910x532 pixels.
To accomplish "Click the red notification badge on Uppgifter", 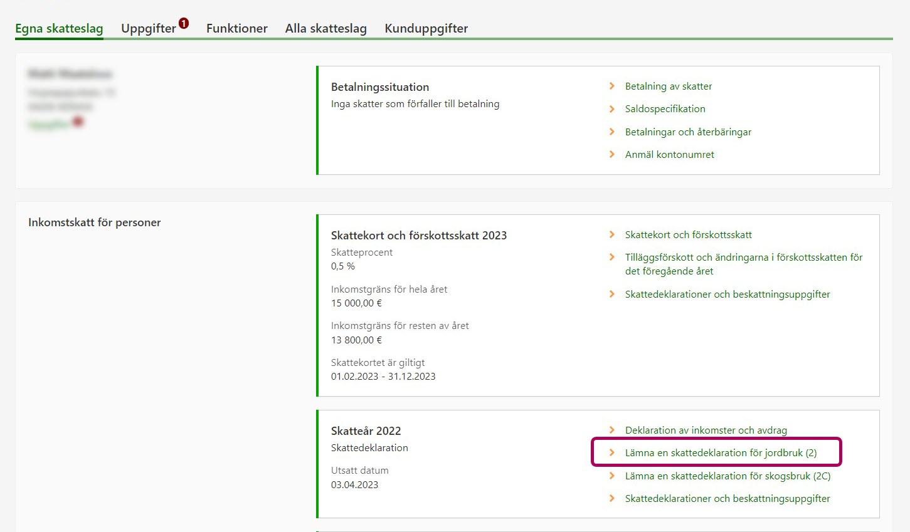I will click(184, 23).
